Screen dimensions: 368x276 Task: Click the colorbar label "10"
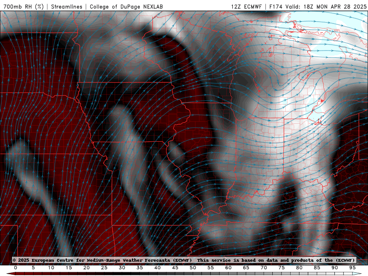tap(51, 268)
